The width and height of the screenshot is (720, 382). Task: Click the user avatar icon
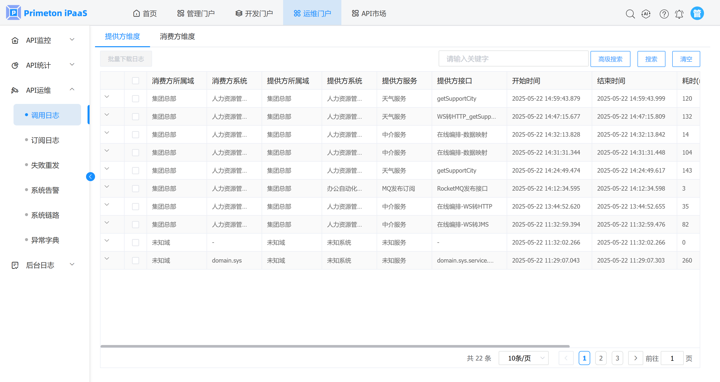pos(697,13)
